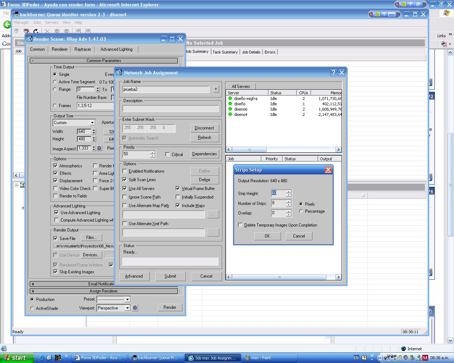The width and height of the screenshot is (454, 363).
Task: Open the Task Summary tab in backburner
Action: coord(225,52)
